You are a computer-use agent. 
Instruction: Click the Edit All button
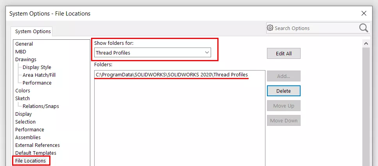point(283,54)
